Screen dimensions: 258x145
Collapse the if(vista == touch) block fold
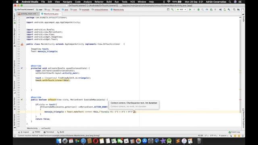(x=26, y=105)
